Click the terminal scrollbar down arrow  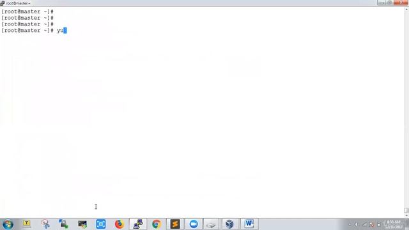406,215
